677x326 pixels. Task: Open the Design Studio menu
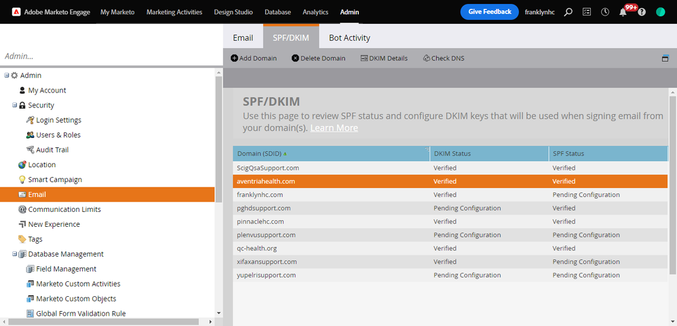point(233,12)
